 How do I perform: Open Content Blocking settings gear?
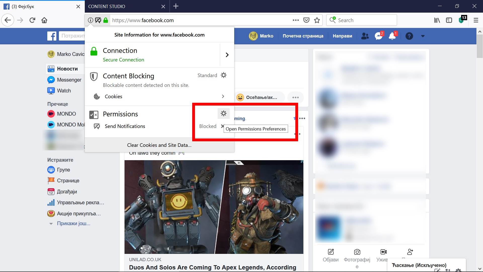click(223, 75)
